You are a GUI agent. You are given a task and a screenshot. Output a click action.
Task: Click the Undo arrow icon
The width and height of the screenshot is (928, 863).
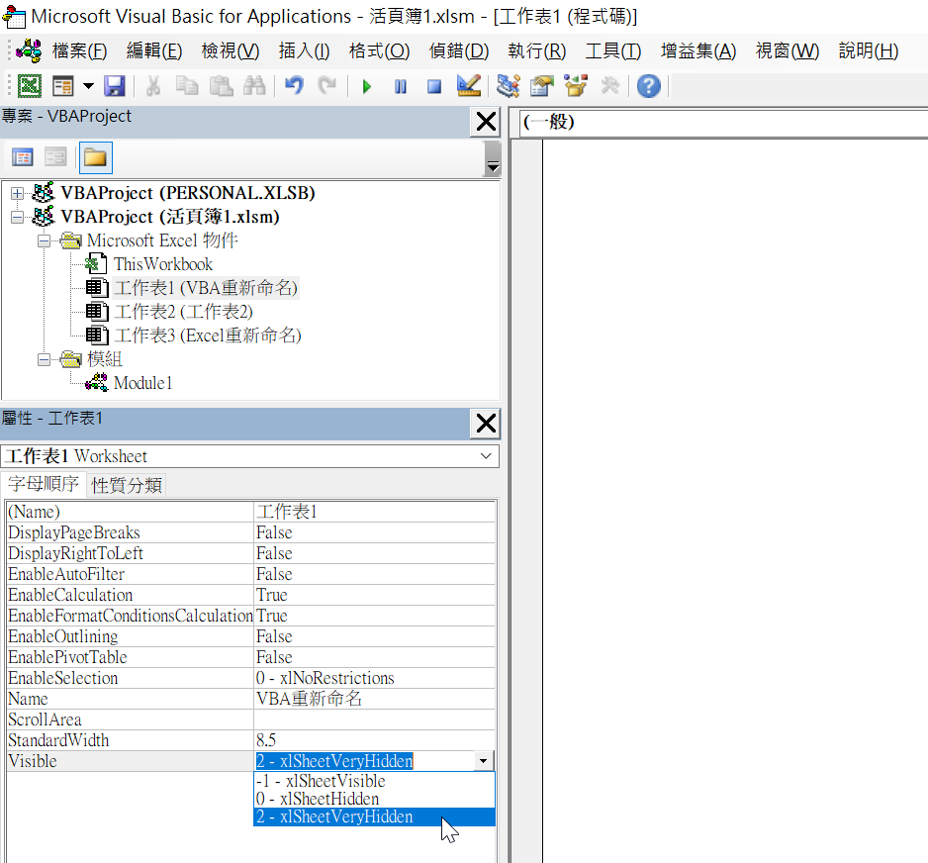(x=294, y=86)
